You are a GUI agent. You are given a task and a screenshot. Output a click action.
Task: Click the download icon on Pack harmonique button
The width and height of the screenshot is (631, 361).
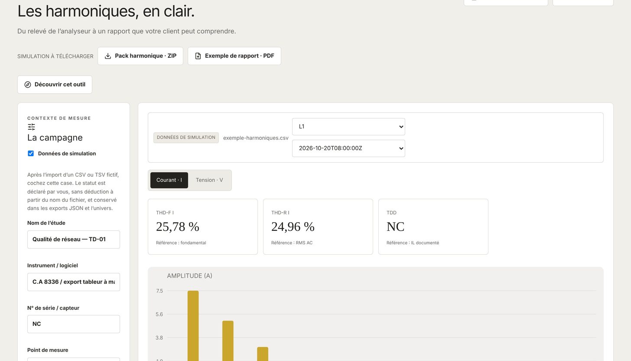tap(108, 56)
